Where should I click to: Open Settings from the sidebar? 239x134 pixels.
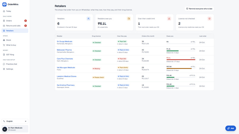click(15, 69)
